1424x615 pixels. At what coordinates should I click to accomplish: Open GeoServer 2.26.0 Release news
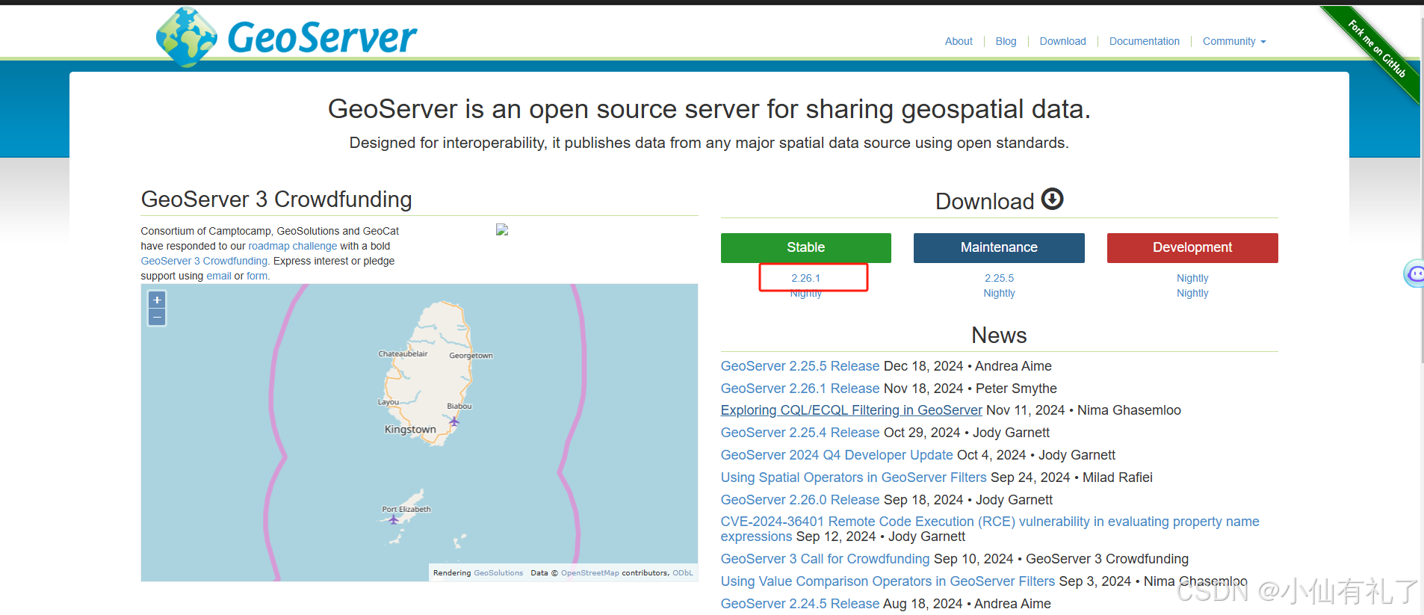point(800,500)
